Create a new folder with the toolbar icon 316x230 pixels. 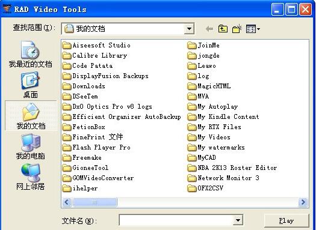(237, 29)
